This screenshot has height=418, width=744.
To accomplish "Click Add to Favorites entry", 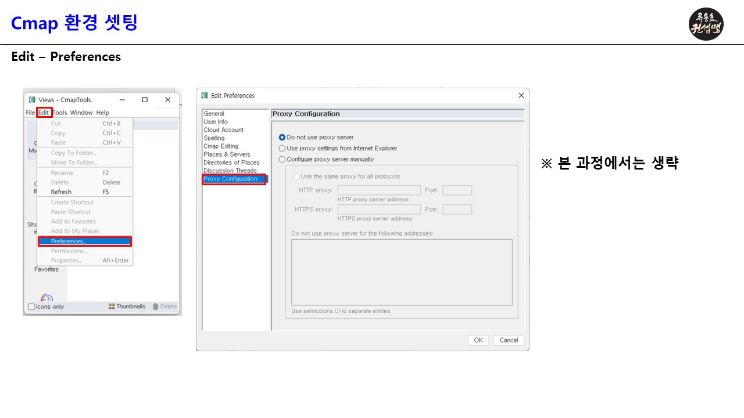I will 85,222.
